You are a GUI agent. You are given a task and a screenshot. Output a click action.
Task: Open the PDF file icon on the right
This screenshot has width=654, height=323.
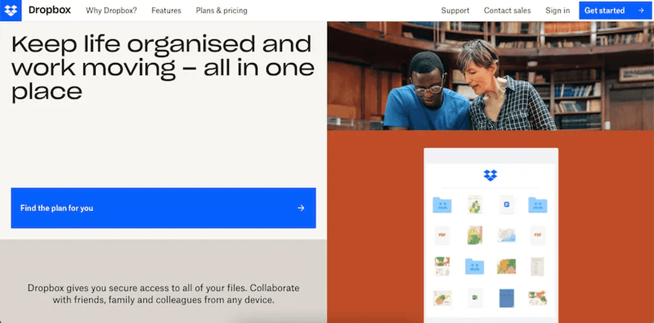pos(537,235)
